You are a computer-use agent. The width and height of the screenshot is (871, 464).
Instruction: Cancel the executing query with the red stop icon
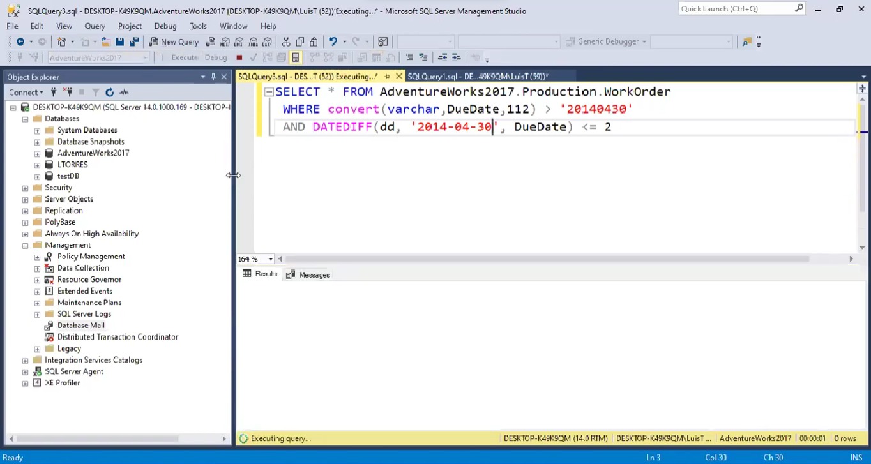pyautogui.click(x=239, y=57)
